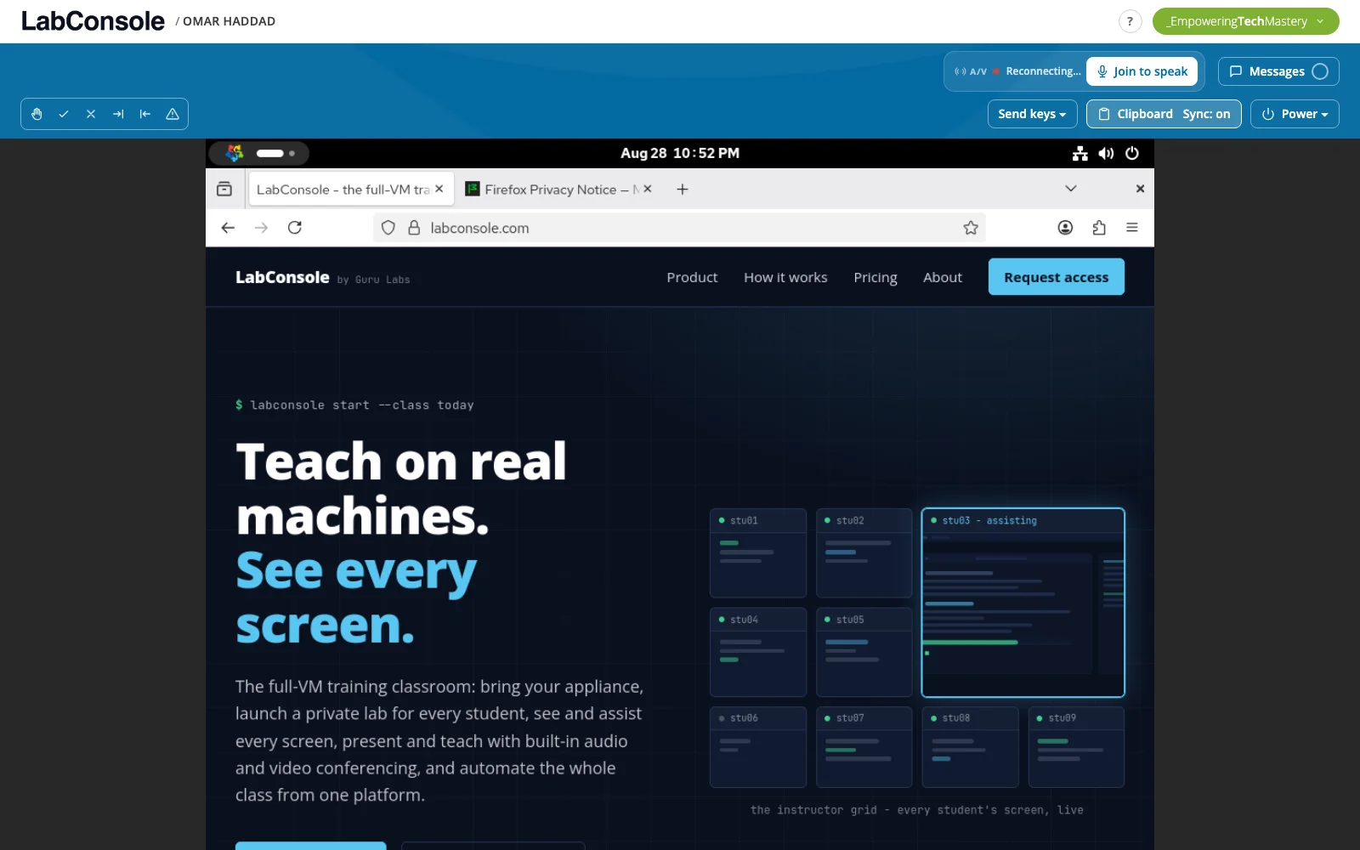
Task: Click the Request access button
Action: [x=1057, y=277]
